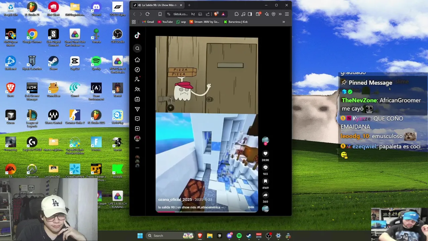Mute the tab via speaker icon
428x241 pixels.
click(x=139, y=5)
